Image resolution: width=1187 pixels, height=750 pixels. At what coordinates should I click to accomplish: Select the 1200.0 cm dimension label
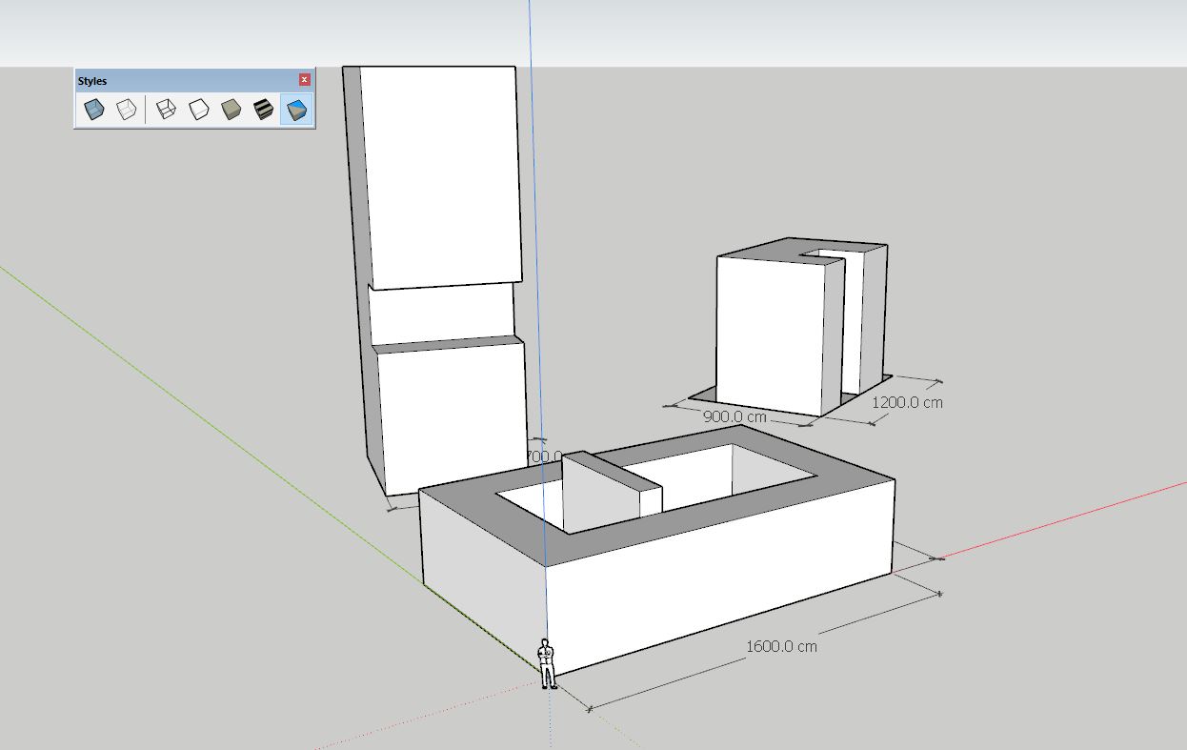tap(907, 402)
